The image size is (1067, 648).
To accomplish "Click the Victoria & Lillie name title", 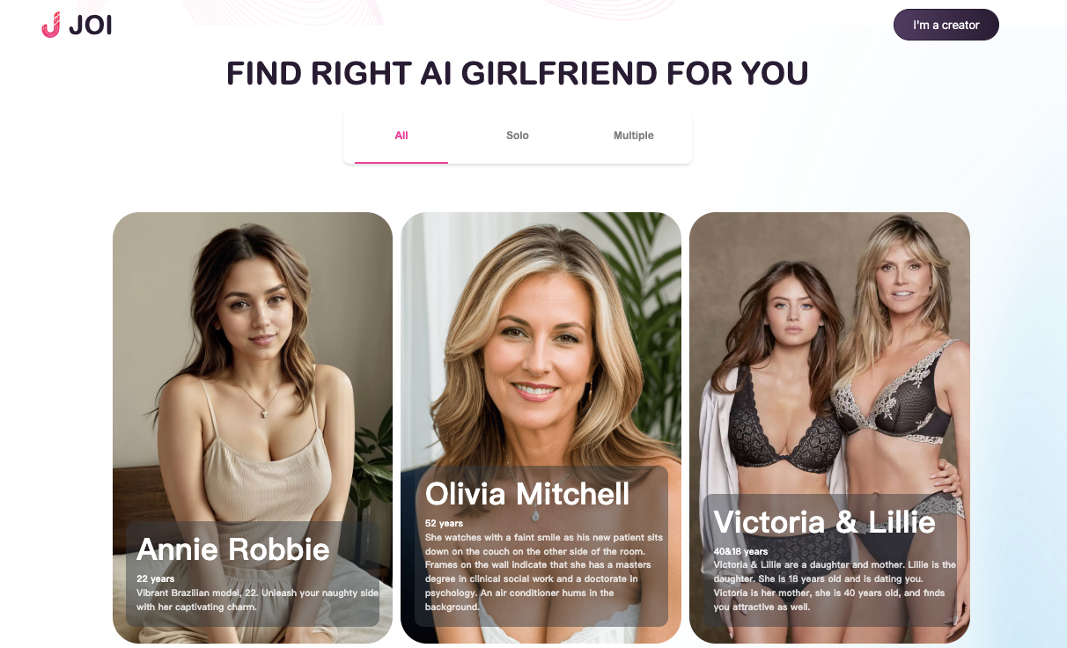I will point(825,522).
